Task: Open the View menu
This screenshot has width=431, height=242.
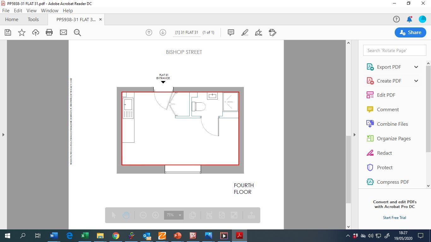Action: coord(31,10)
